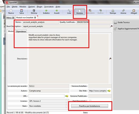Open the Aiuto menu
Viewport: 139px width, 114px height.
58,7
